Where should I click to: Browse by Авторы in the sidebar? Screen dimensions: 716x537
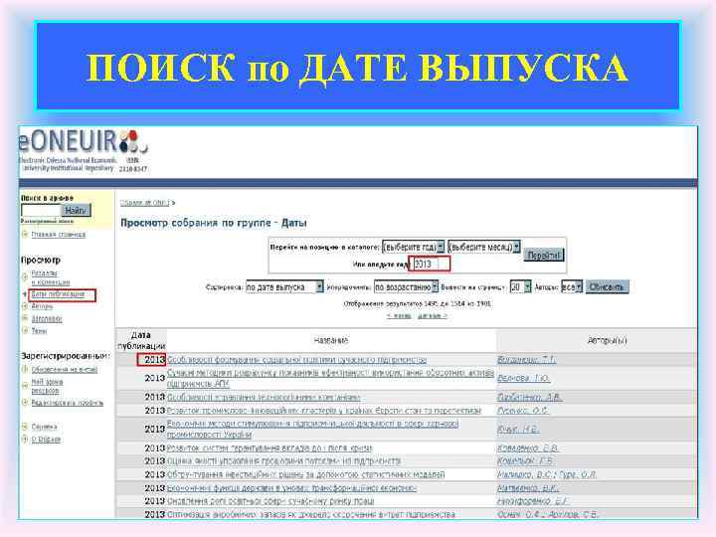(42, 306)
